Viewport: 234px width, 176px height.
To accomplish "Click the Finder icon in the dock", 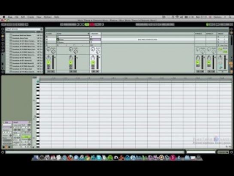I will pos(36,157).
